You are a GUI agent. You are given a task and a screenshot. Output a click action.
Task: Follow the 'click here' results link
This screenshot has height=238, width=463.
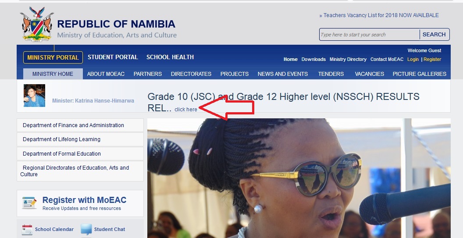[x=186, y=110]
